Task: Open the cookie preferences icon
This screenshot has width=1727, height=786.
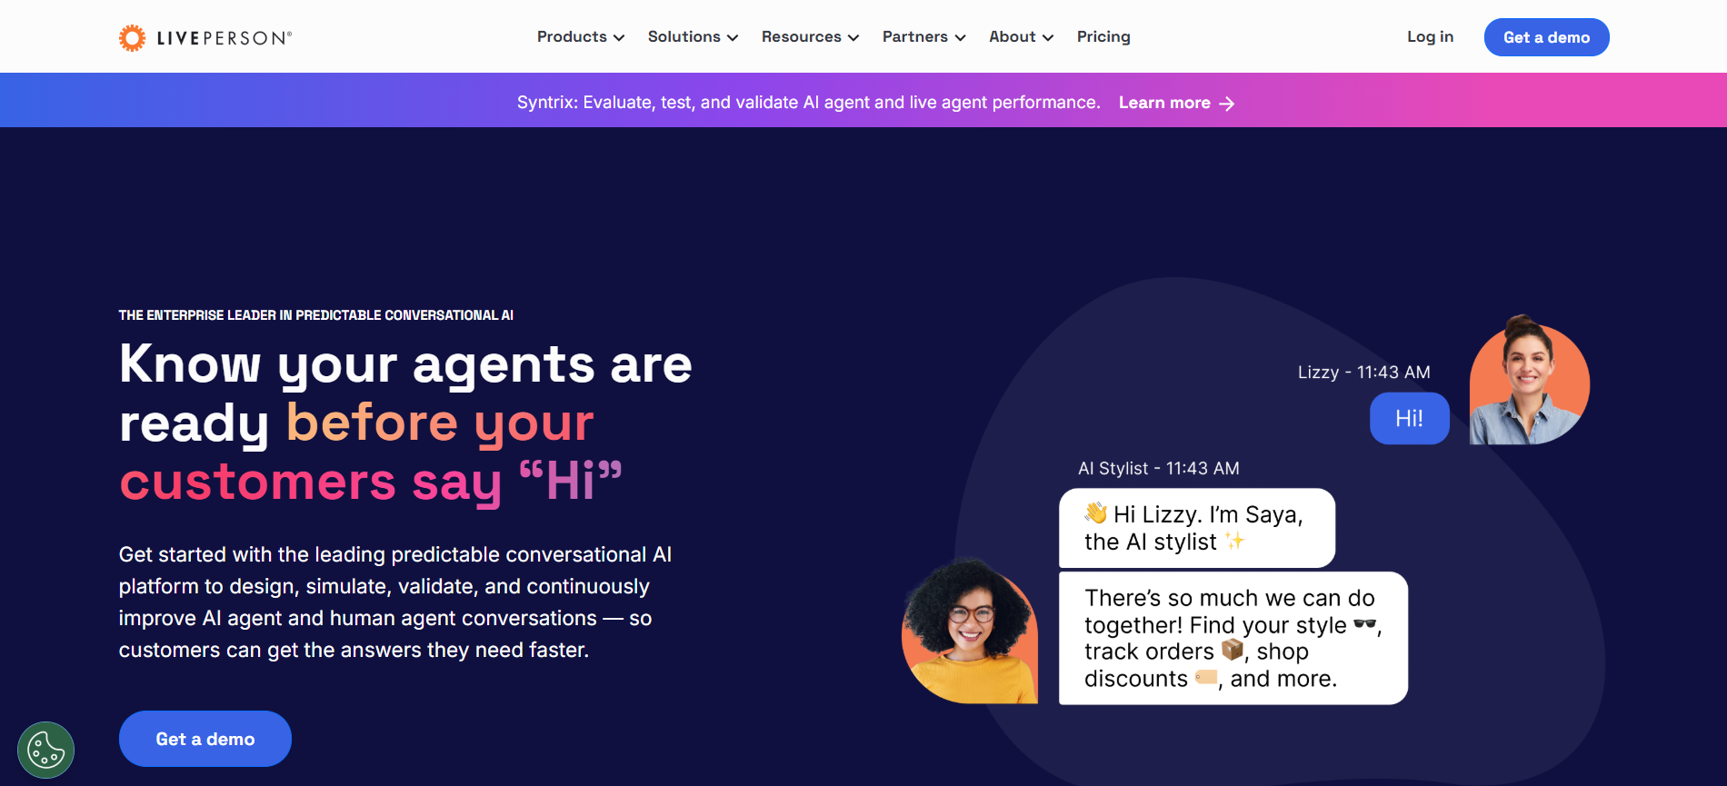Action: click(x=45, y=750)
